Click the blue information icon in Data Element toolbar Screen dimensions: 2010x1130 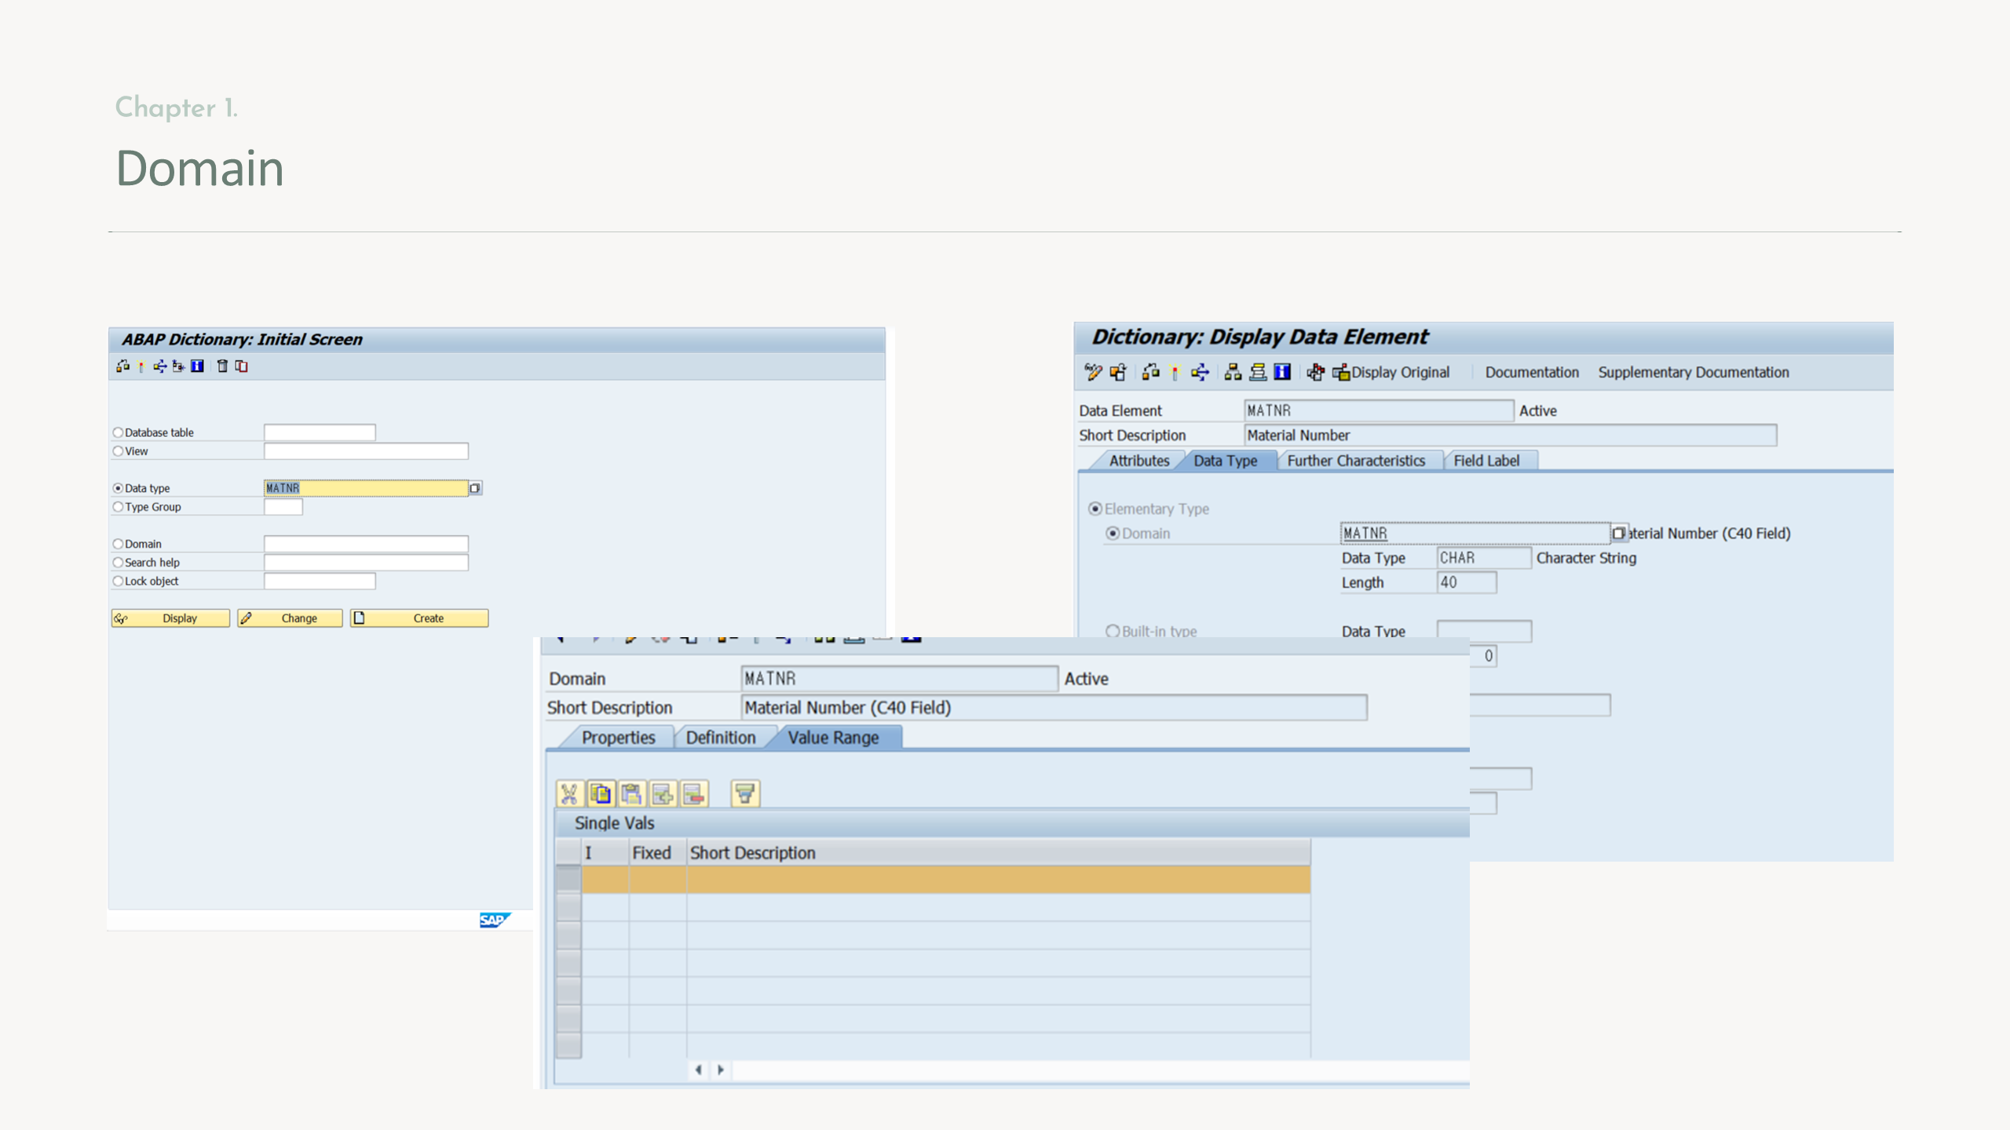[x=1282, y=373]
